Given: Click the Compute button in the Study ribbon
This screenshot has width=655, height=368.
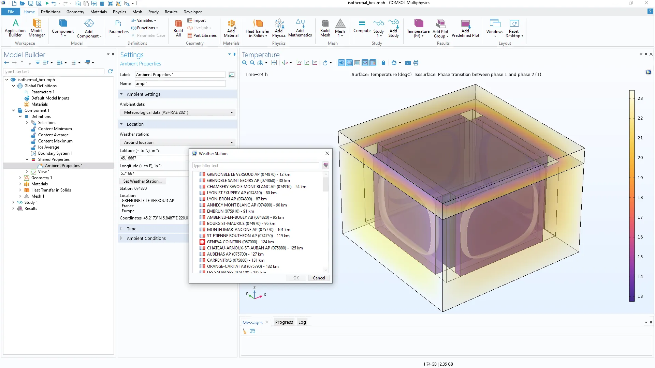Looking at the screenshot, I should (362, 27).
